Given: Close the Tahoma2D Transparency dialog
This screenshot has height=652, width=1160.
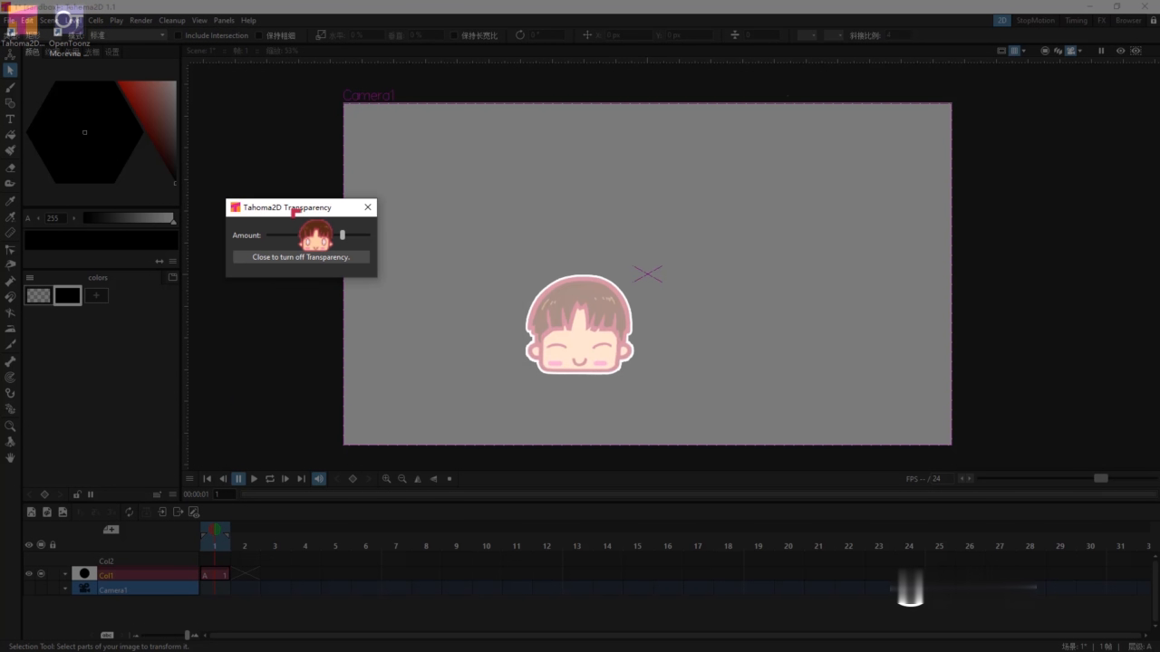Looking at the screenshot, I should pos(368,207).
